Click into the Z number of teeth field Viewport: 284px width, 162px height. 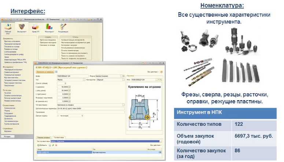(x=62, y=83)
